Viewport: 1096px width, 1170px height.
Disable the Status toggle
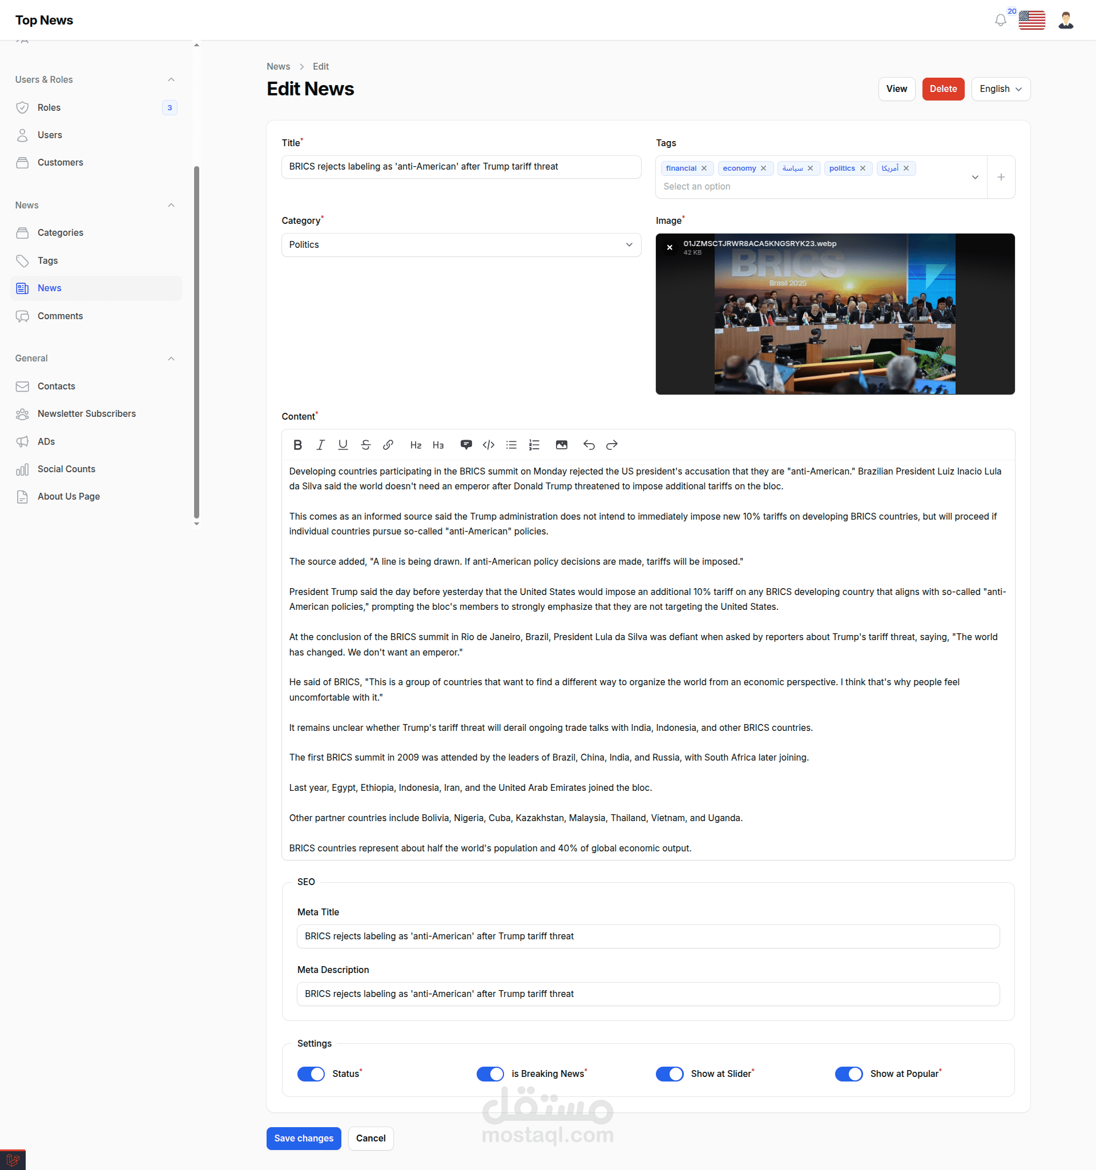tap(311, 1074)
